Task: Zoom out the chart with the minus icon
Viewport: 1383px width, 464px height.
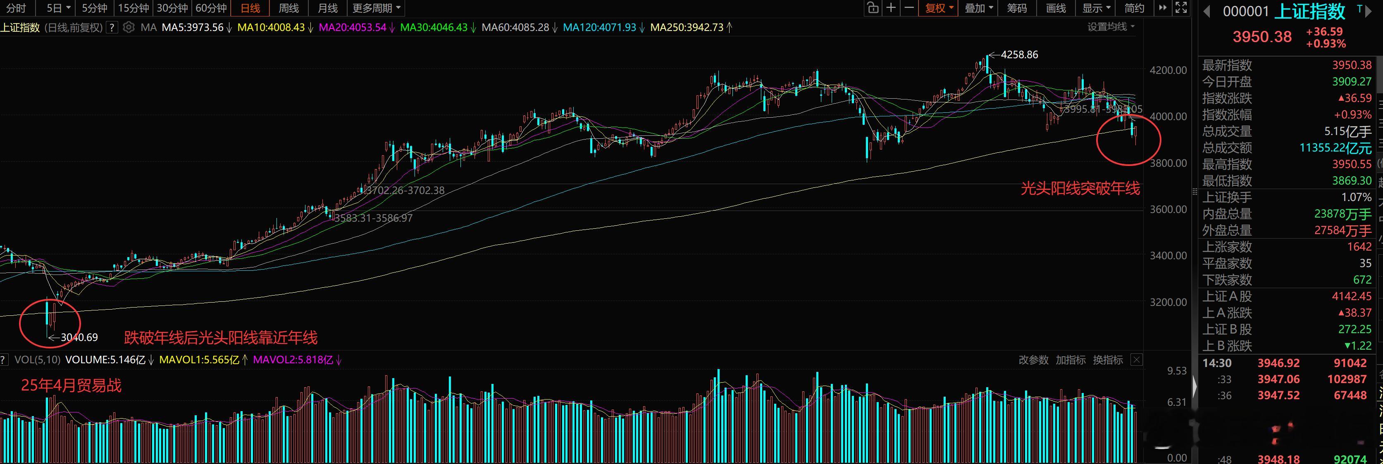Action: pos(909,8)
